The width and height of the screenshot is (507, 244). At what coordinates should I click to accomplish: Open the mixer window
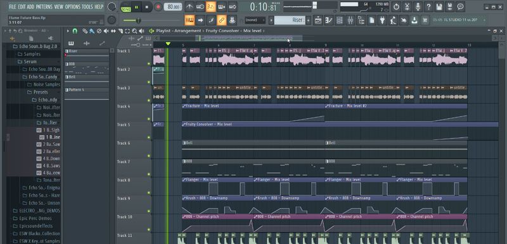pos(350,20)
